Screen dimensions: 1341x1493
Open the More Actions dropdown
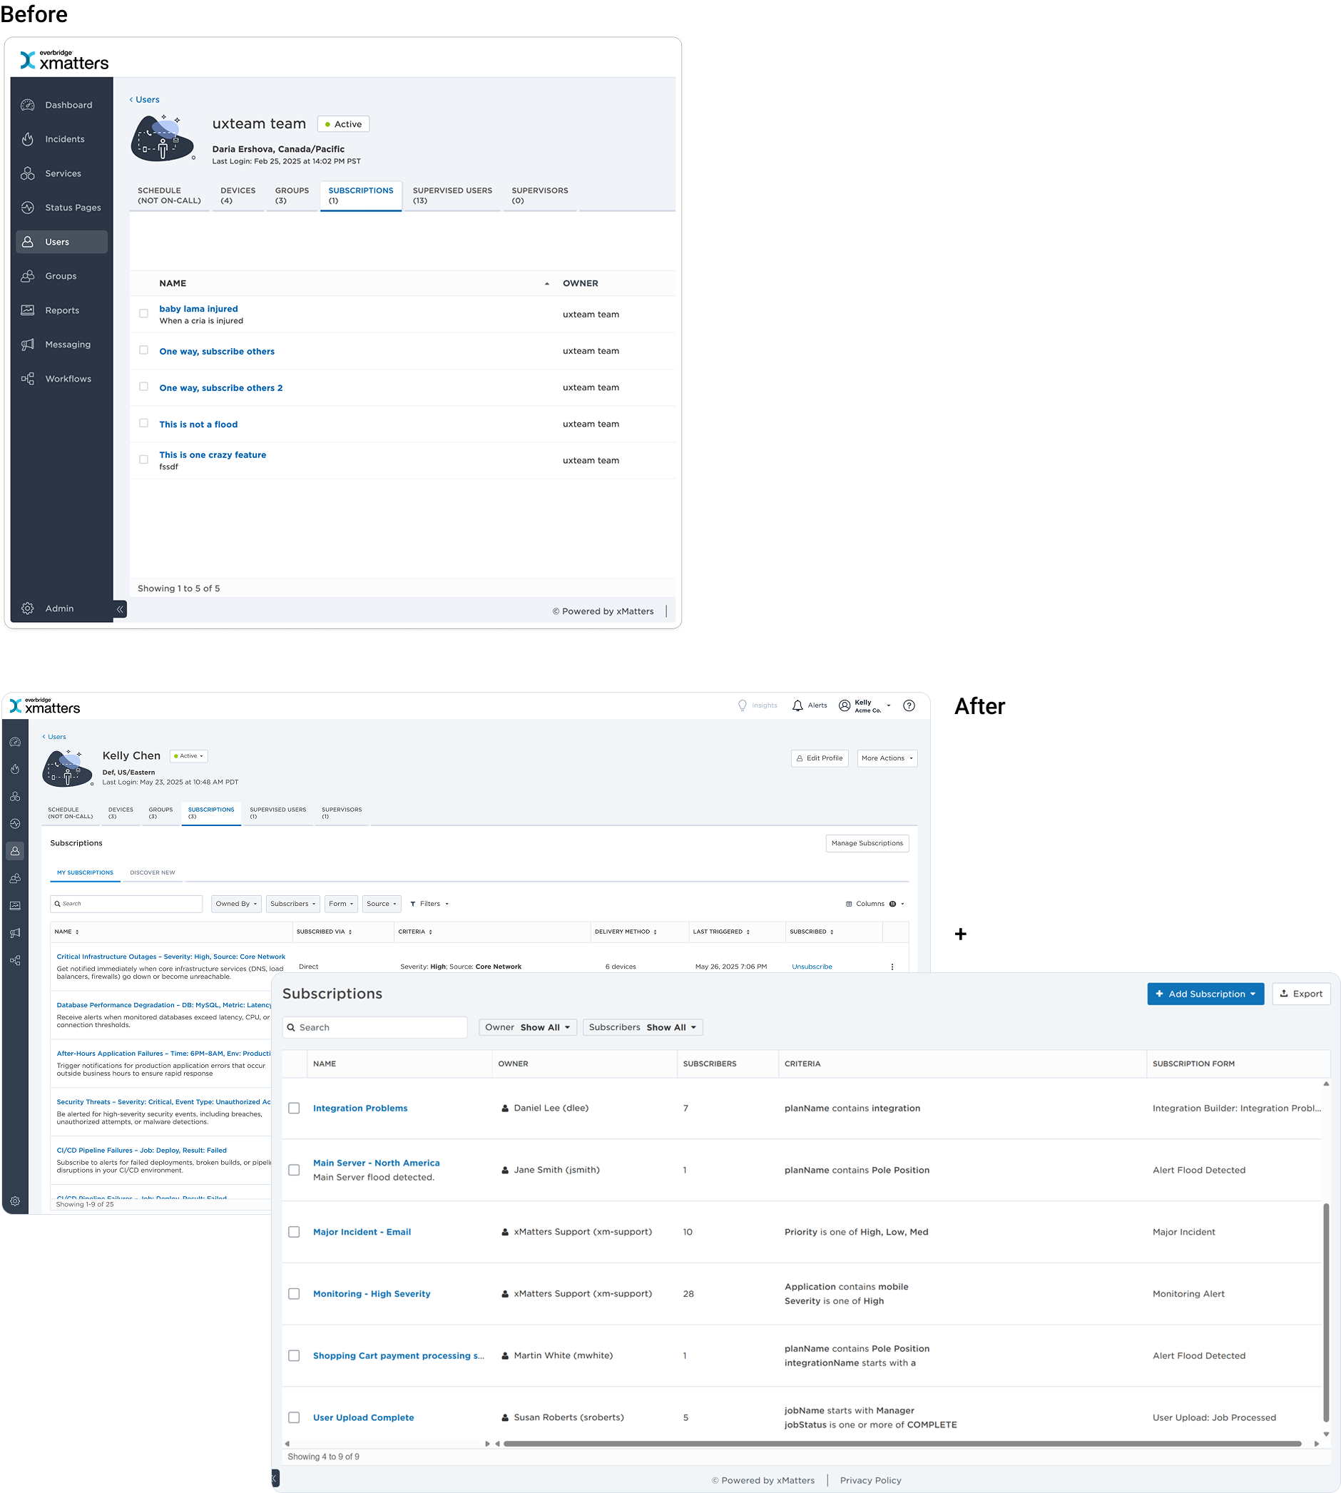[887, 758]
